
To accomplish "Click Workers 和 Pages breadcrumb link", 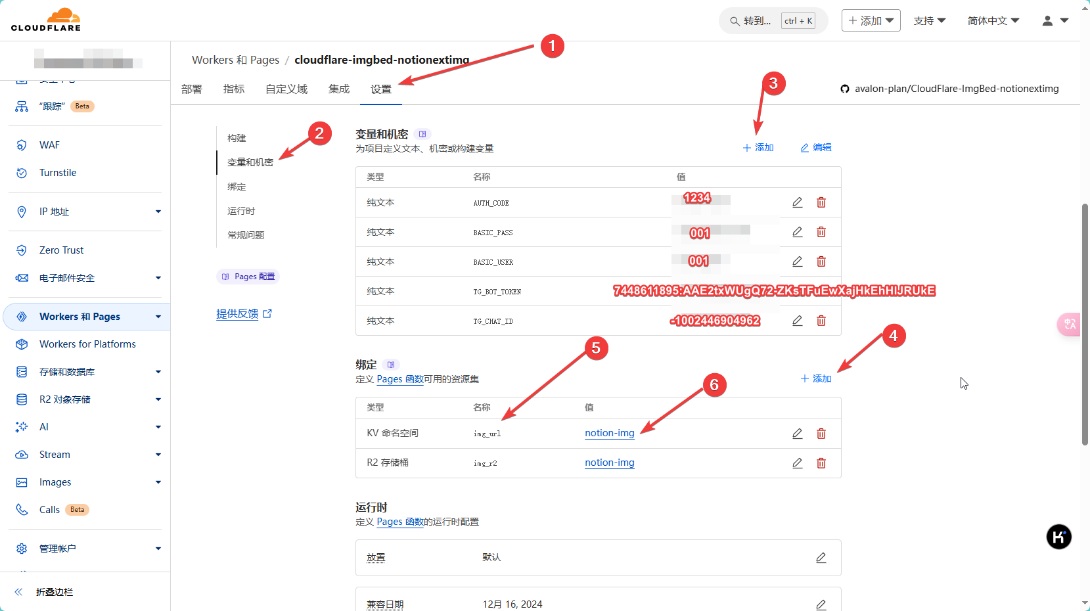I will [235, 60].
